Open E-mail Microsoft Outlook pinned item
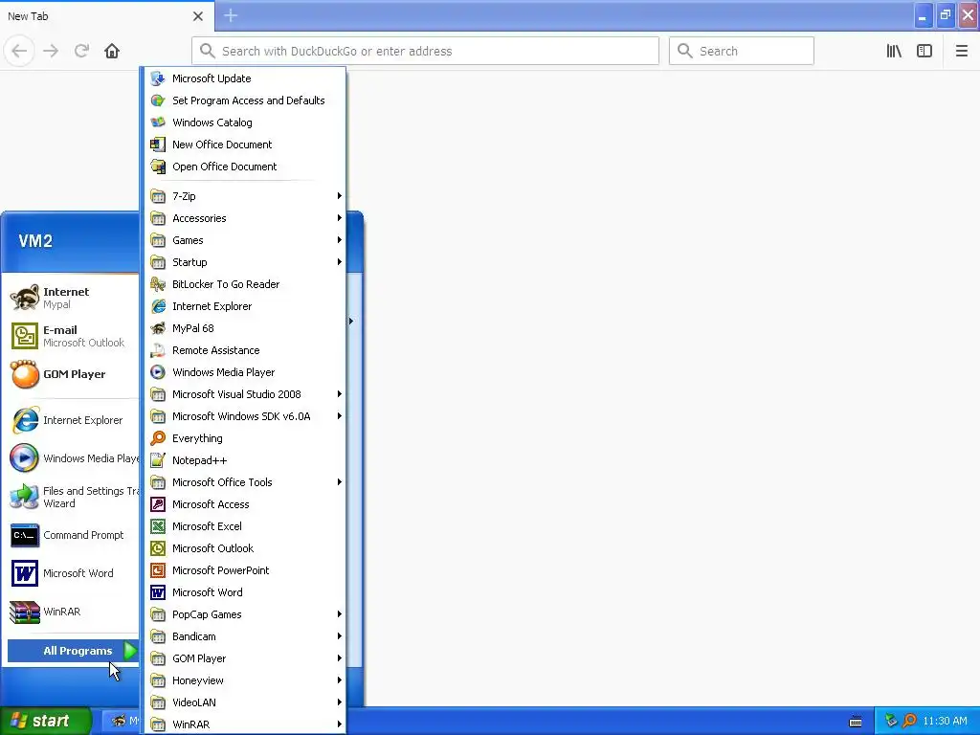 tap(72, 336)
